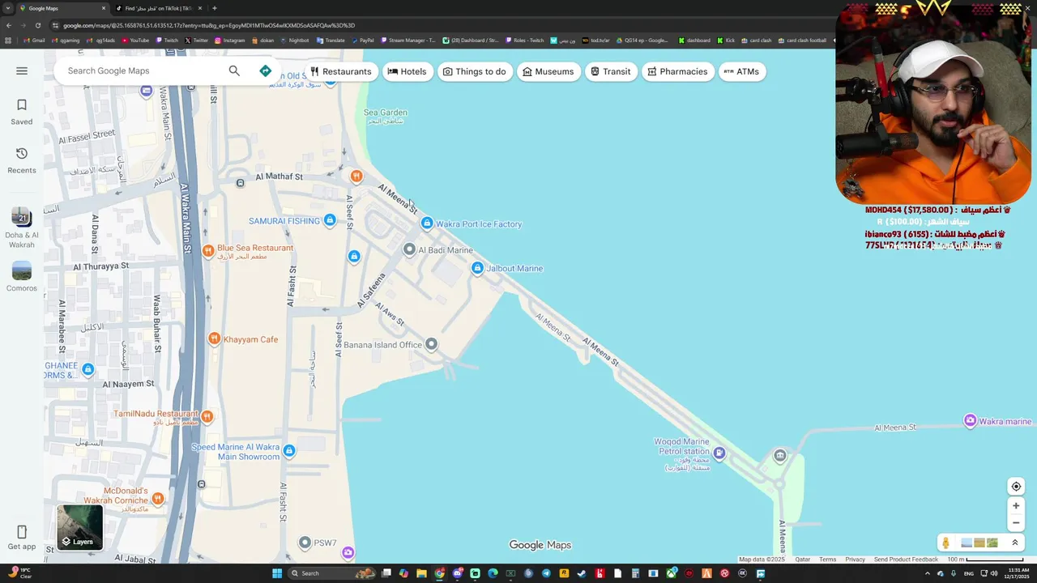Select the Restaurants category chip
The height and width of the screenshot is (583, 1037).
point(340,71)
